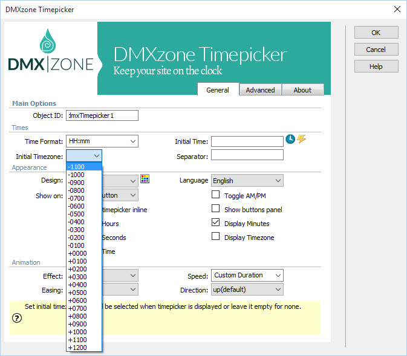The height and width of the screenshot is (356, 407).
Task: Select the -0100 timezone entry
Action: 84,245
